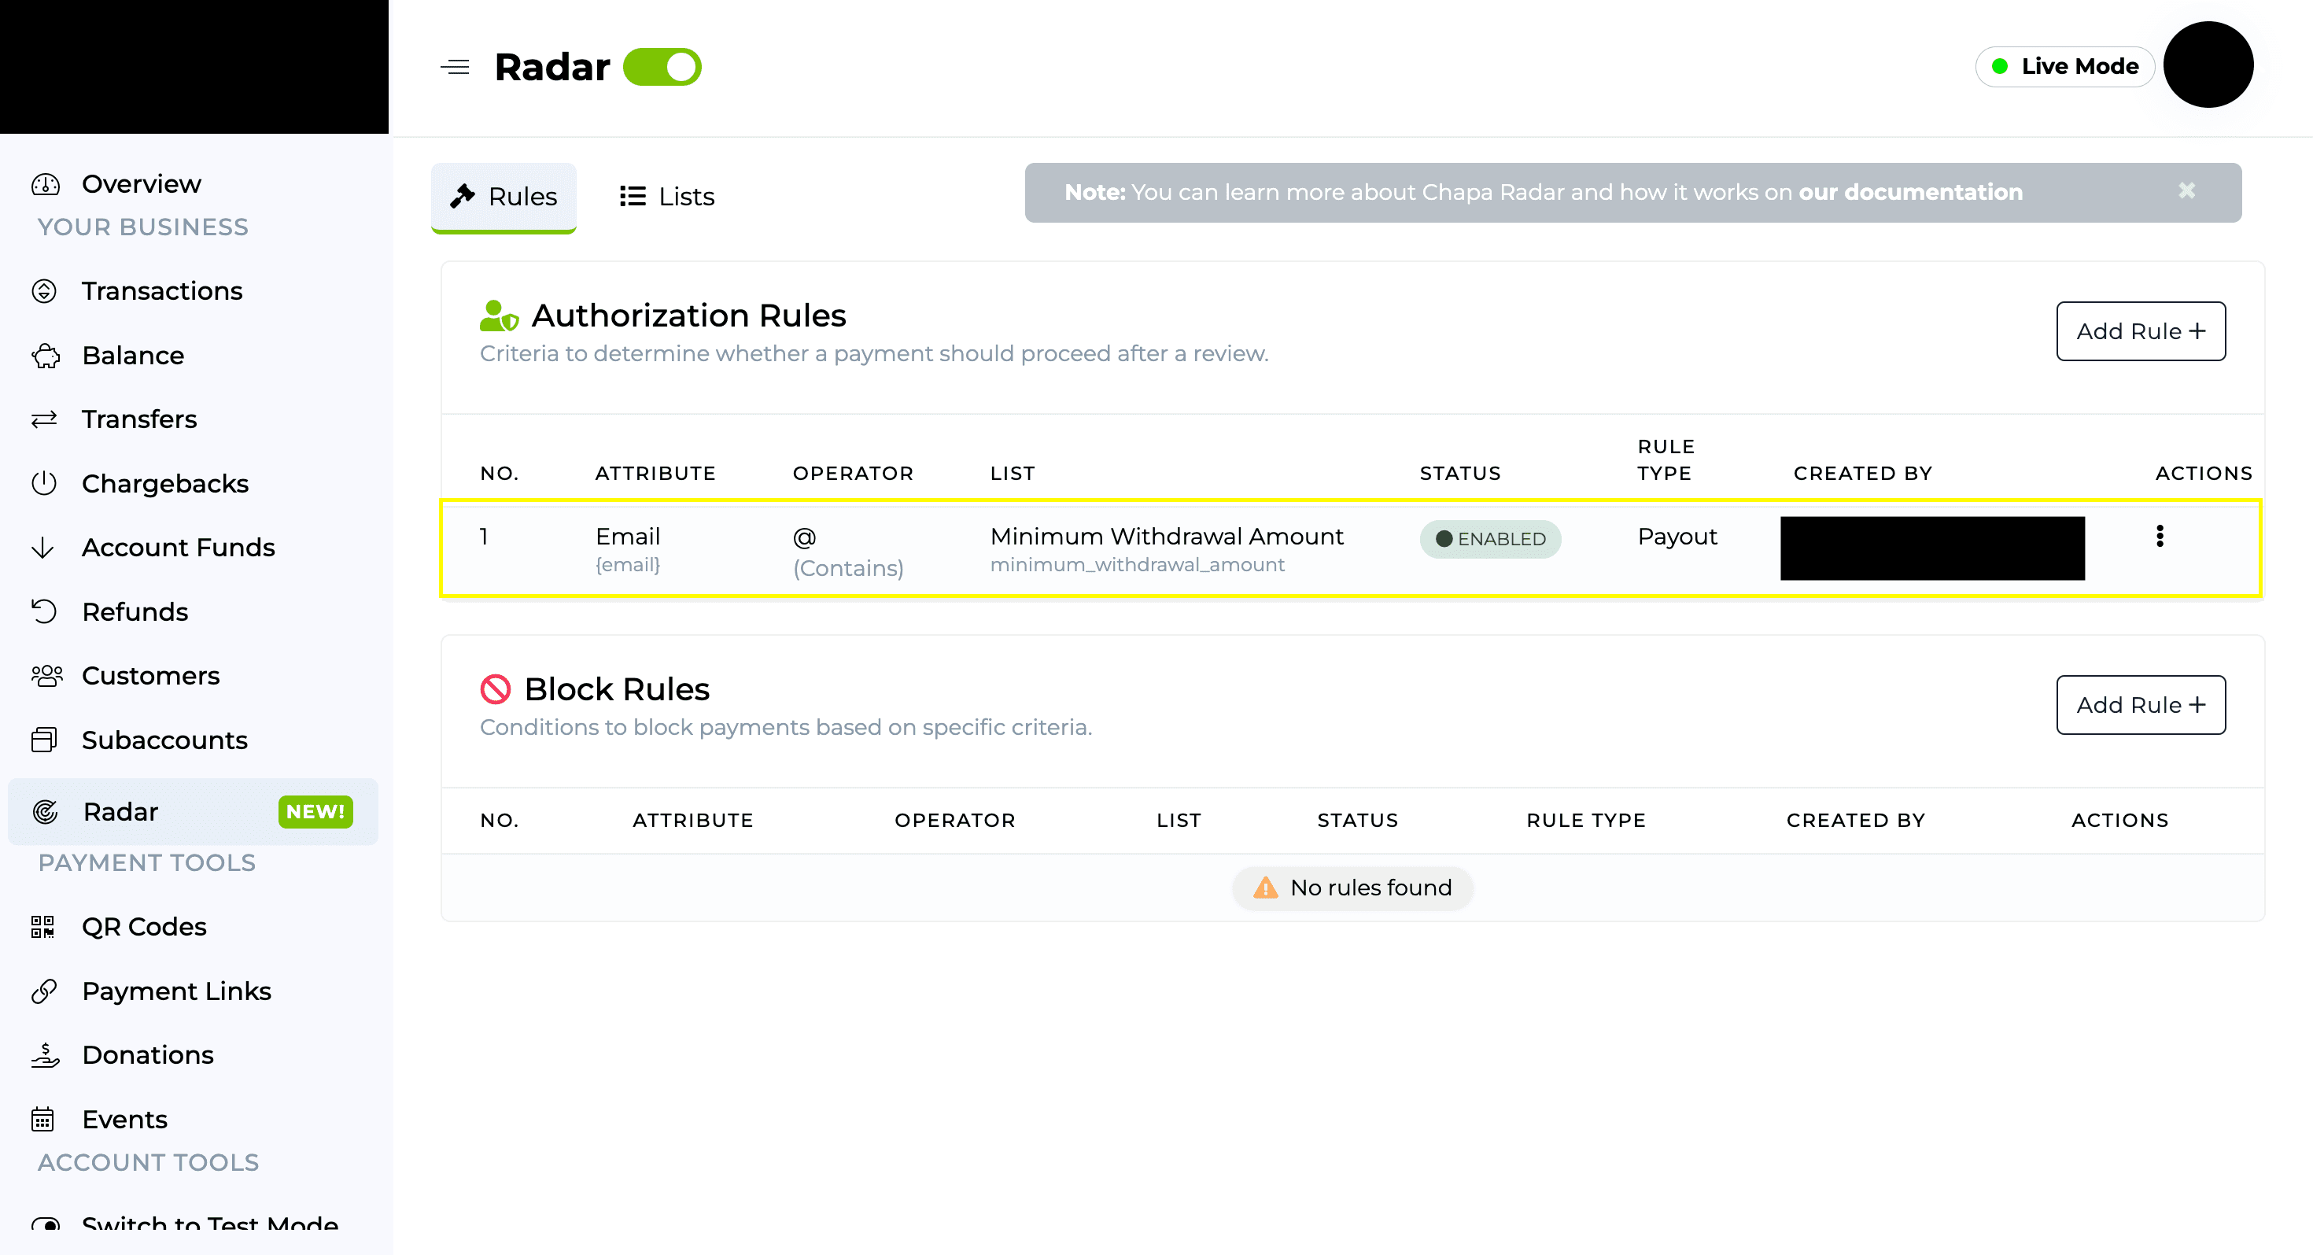Switch to the Lists tab
The height and width of the screenshot is (1255, 2313).
tap(667, 197)
